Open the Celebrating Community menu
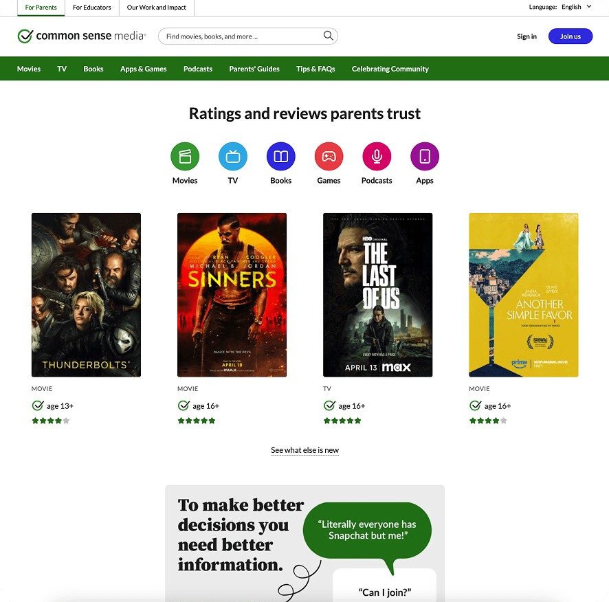 pyautogui.click(x=390, y=69)
